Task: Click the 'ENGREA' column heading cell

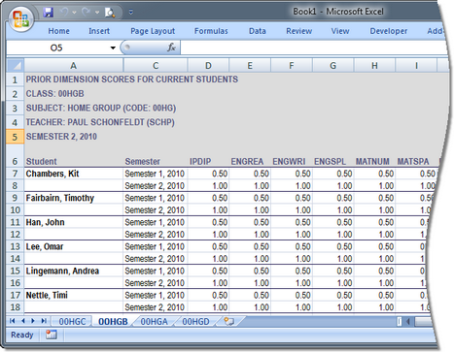Action: pyautogui.click(x=250, y=161)
